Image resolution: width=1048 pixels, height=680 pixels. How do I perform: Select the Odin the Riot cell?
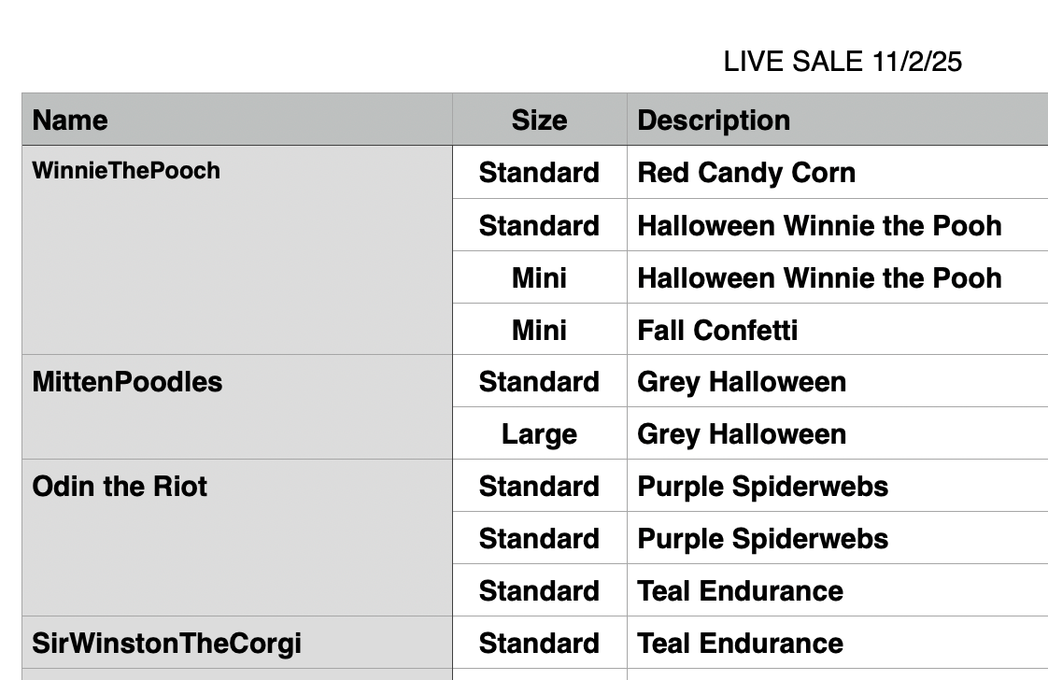pos(120,487)
